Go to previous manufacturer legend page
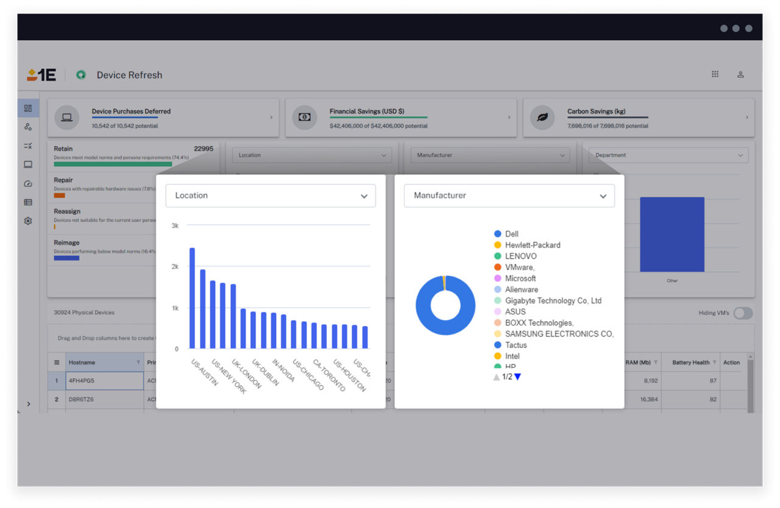780x508 pixels. coord(497,377)
